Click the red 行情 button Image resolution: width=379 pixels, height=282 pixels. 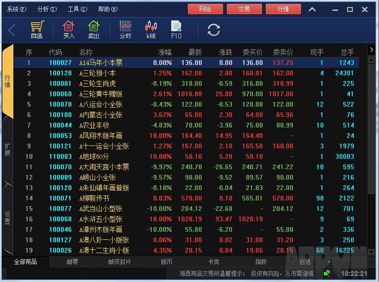tap(283, 9)
